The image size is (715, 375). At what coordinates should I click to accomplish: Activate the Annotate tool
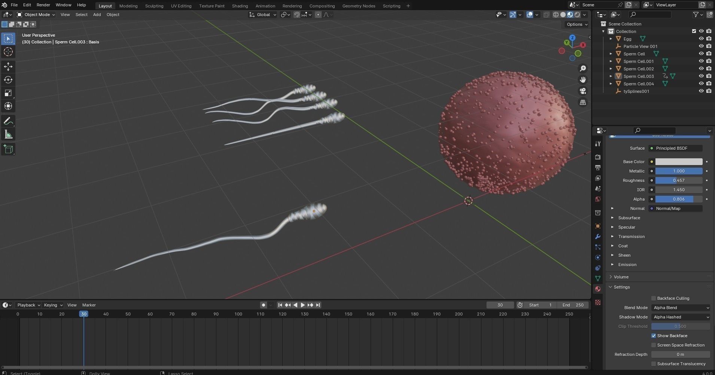click(8, 121)
